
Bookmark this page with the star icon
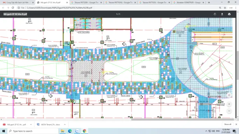pyautogui.click(x=225, y=8)
